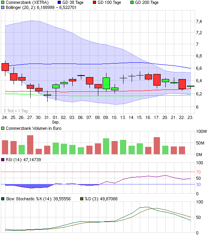
Task: Click the green GD 200 Tage legend swatch
Action: (132, 2)
